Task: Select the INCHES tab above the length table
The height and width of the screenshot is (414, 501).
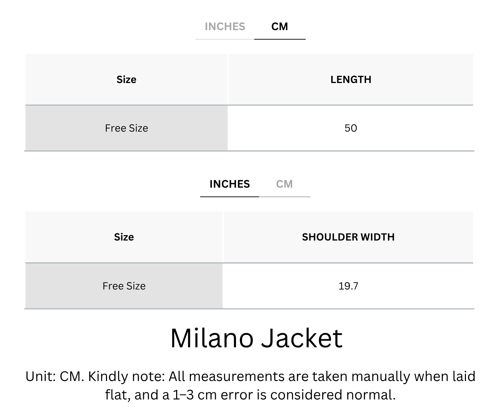Action: [x=225, y=27]
